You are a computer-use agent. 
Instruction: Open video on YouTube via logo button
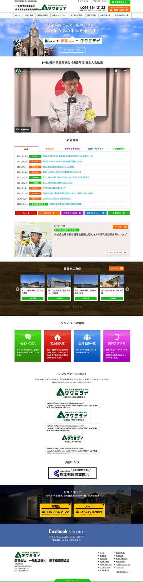pos(23,130)
